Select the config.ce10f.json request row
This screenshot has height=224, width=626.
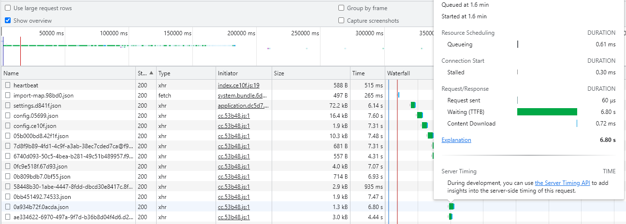pos(68,126)
